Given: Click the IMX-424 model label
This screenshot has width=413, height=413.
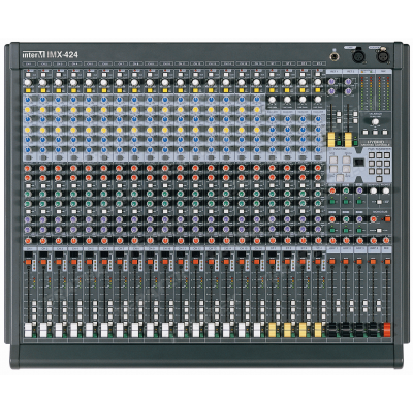Looking at the screenshot, I should 64,55.
